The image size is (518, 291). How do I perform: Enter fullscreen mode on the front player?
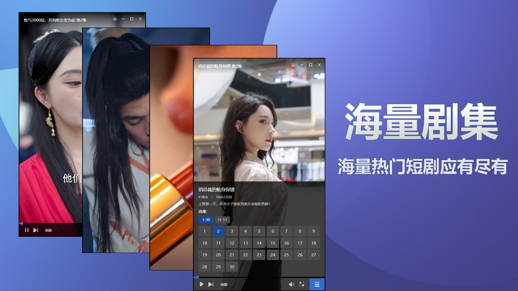(x=301, y=284)
